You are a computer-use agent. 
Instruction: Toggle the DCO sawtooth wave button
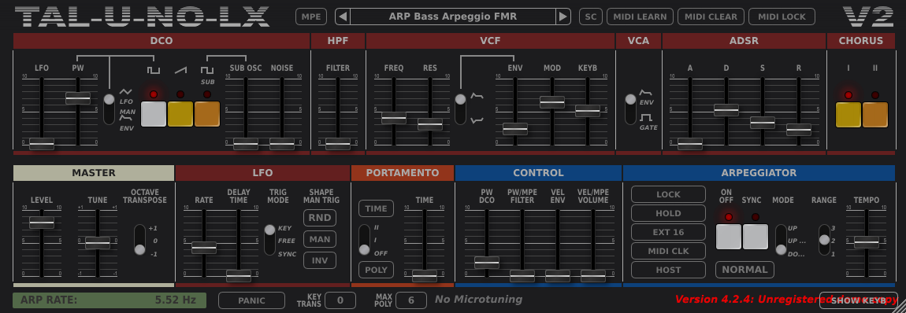point(180,113)
